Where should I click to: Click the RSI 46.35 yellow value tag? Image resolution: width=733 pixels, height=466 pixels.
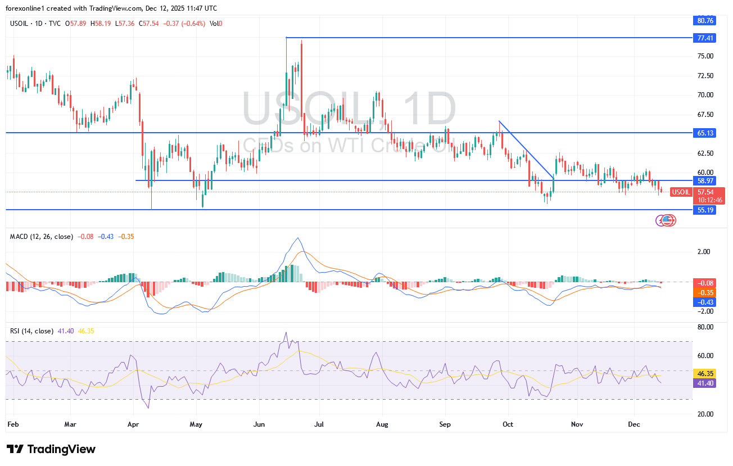click(704, 373)
